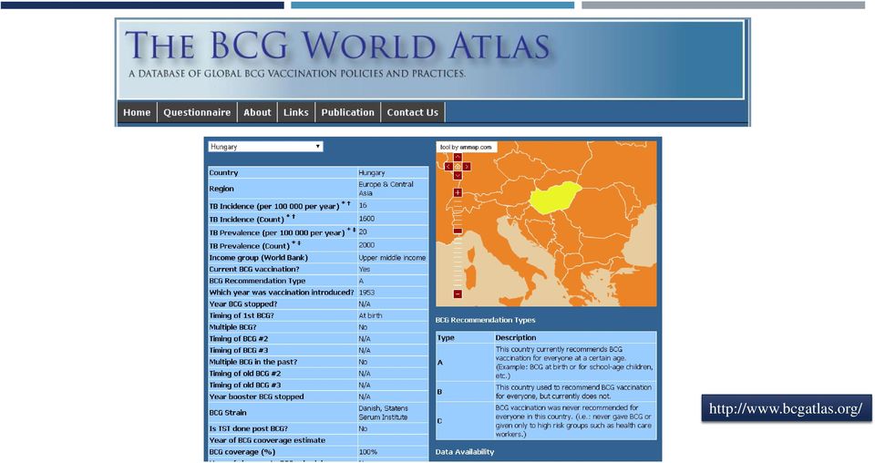Click the Year booster BCG stopped label

(x=256, y=396)
